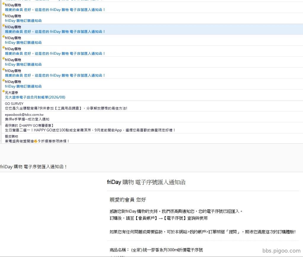Click the large friDay 購物 heading inside email body

146,182
